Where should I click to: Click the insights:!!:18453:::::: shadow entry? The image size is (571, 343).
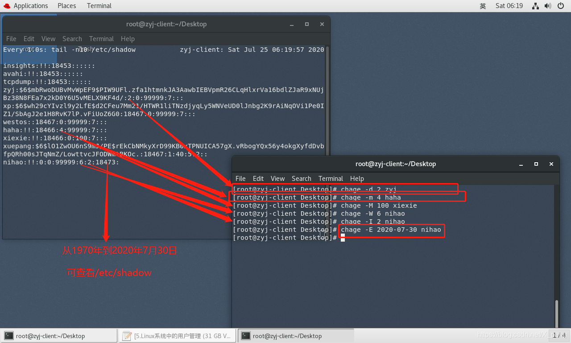tap(49, 66)
